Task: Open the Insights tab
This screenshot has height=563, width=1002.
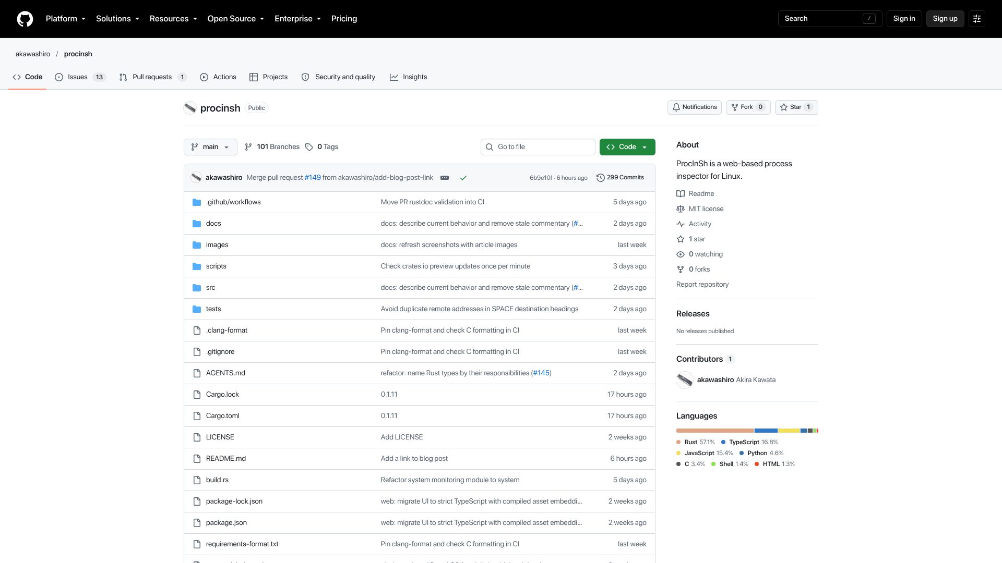Action: coord(408,77)
